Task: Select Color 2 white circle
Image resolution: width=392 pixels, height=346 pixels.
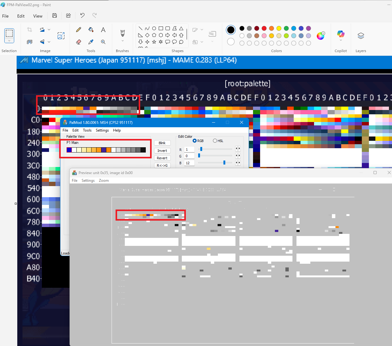Action: point(231,42)
